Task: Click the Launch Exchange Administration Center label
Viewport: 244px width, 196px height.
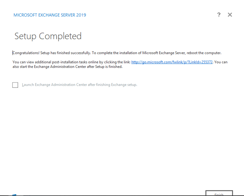Action: (x=79, y=85)
